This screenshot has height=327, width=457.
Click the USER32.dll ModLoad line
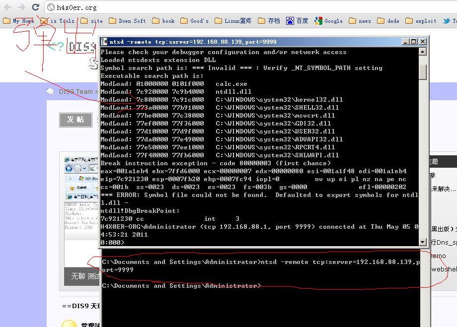(x=218, y=131)
